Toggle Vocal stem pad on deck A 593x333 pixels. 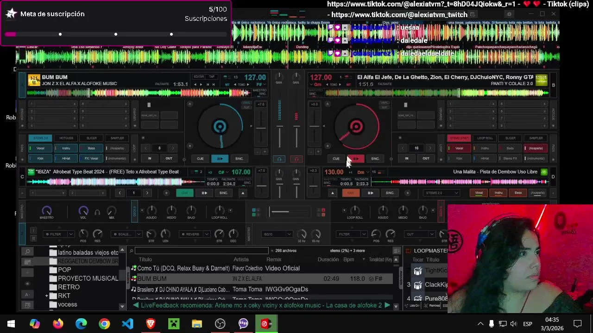point(40,148)
